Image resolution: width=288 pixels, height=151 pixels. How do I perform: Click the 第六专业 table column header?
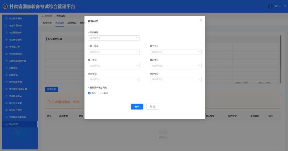(232, 116)
